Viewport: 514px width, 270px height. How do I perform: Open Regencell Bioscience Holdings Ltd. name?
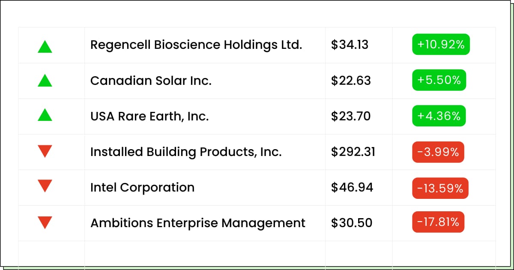[x=196, y=45]
